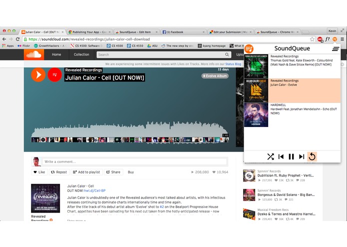Screen dimensions: 347x247
Task: Click the SoundCloud logo
Action: (x=34, y=54)
